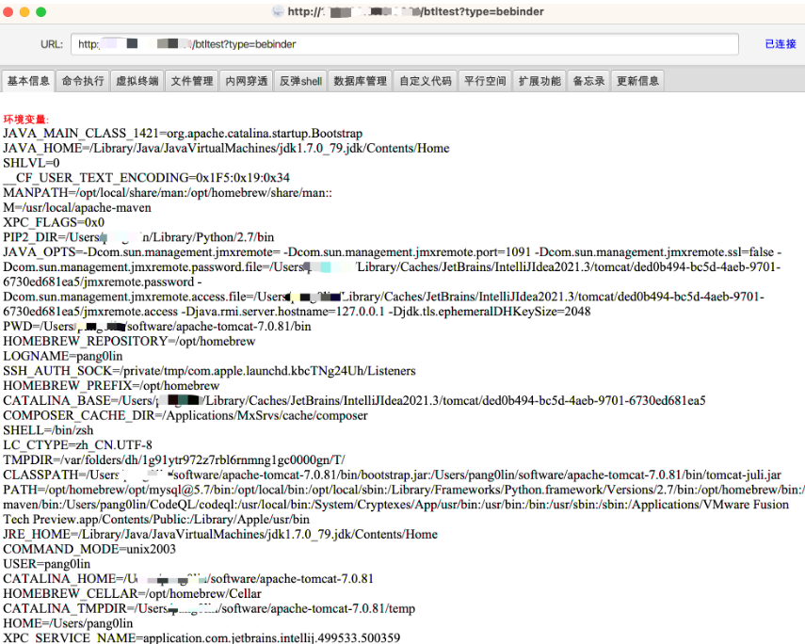Open the 虚拟终端 tab
This screenshot has width=805, height=644.
point(137,81)
